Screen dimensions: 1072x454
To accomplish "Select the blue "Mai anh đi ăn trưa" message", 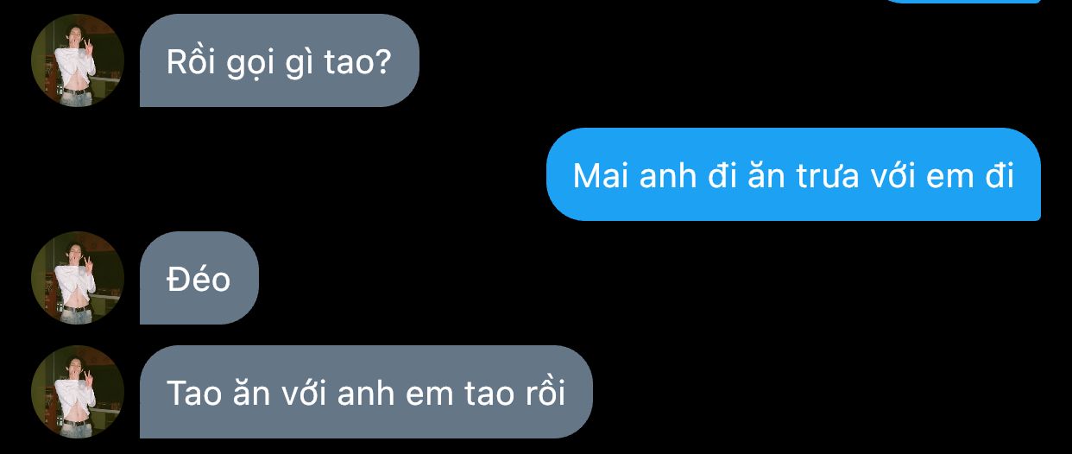I will coord(793,174).
